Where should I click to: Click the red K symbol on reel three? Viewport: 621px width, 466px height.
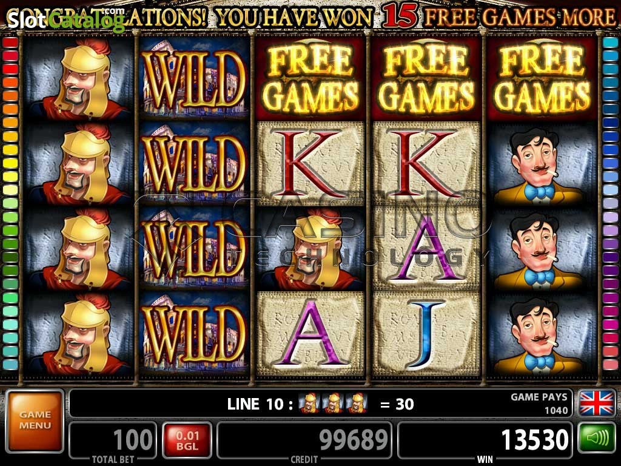310,163
